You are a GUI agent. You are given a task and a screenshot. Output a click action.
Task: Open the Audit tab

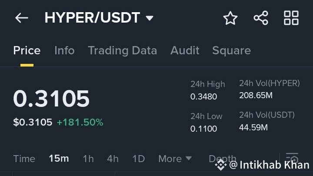tap(185, 50)
